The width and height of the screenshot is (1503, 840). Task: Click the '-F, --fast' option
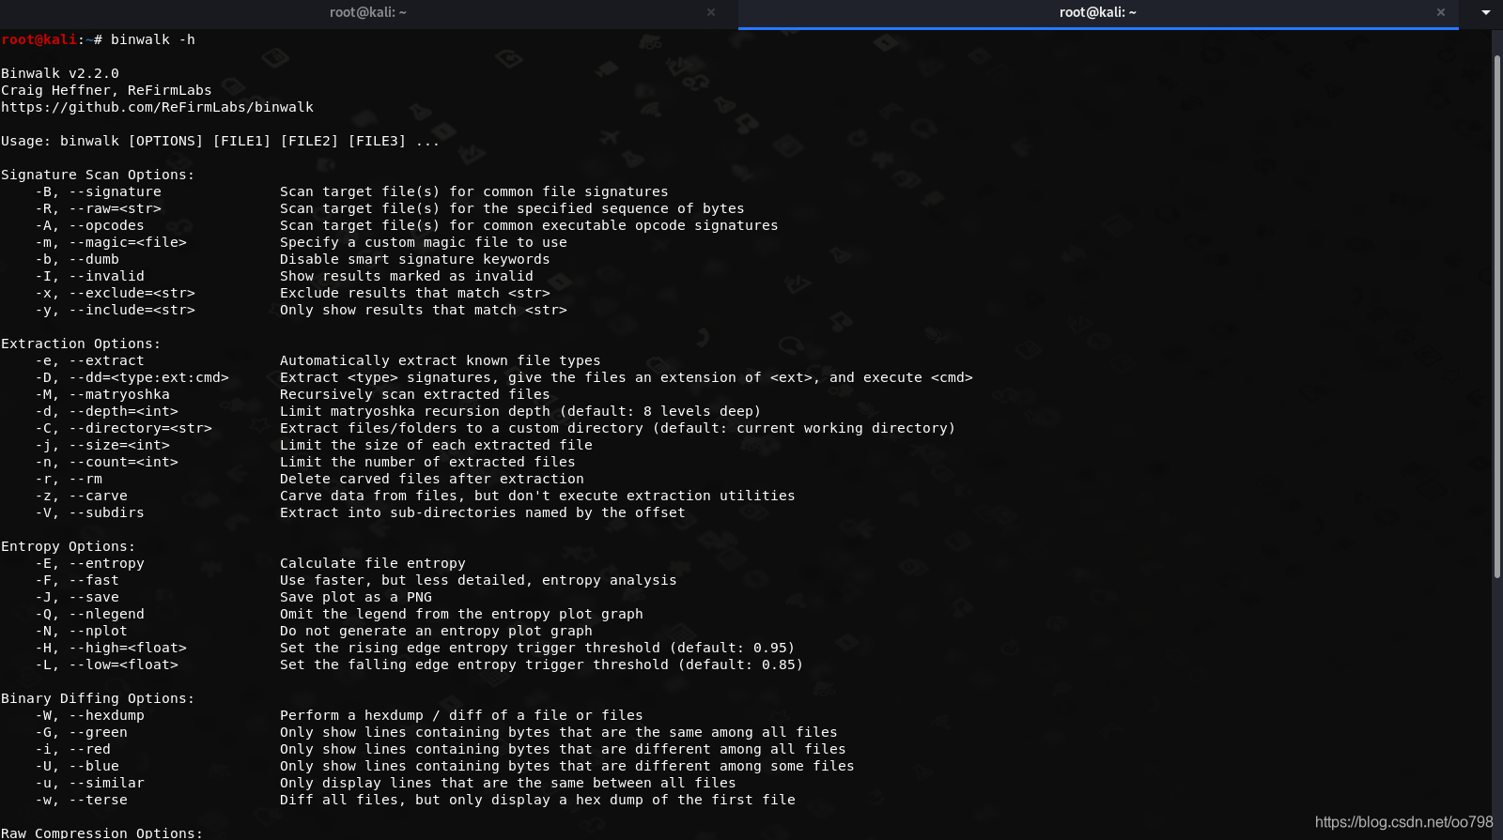(77, 580)
